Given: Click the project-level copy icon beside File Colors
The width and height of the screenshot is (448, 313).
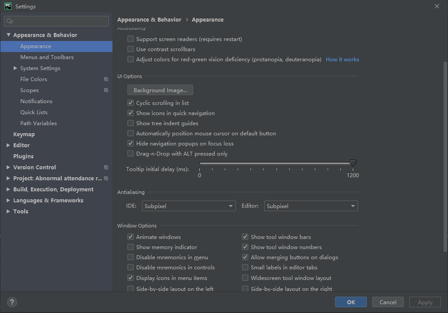Looking at the screenshot, I should tap(106, 79).
